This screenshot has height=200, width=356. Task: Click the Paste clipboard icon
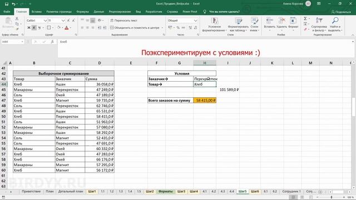pos(8,21)
